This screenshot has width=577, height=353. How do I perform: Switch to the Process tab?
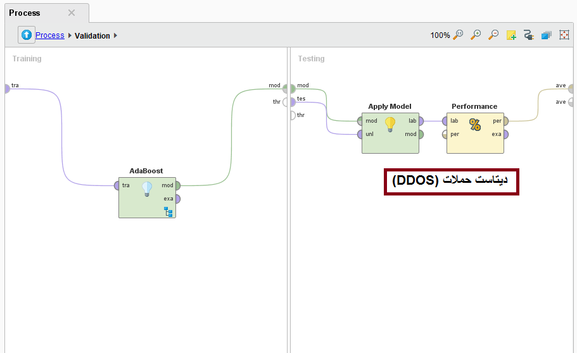coord(25,13)
